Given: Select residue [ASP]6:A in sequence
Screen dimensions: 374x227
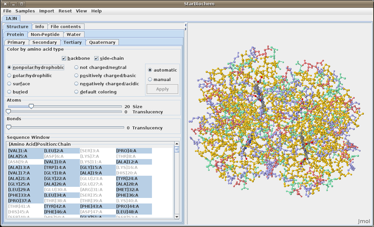Looking at the screenshot, I should [x=62, y=156].
